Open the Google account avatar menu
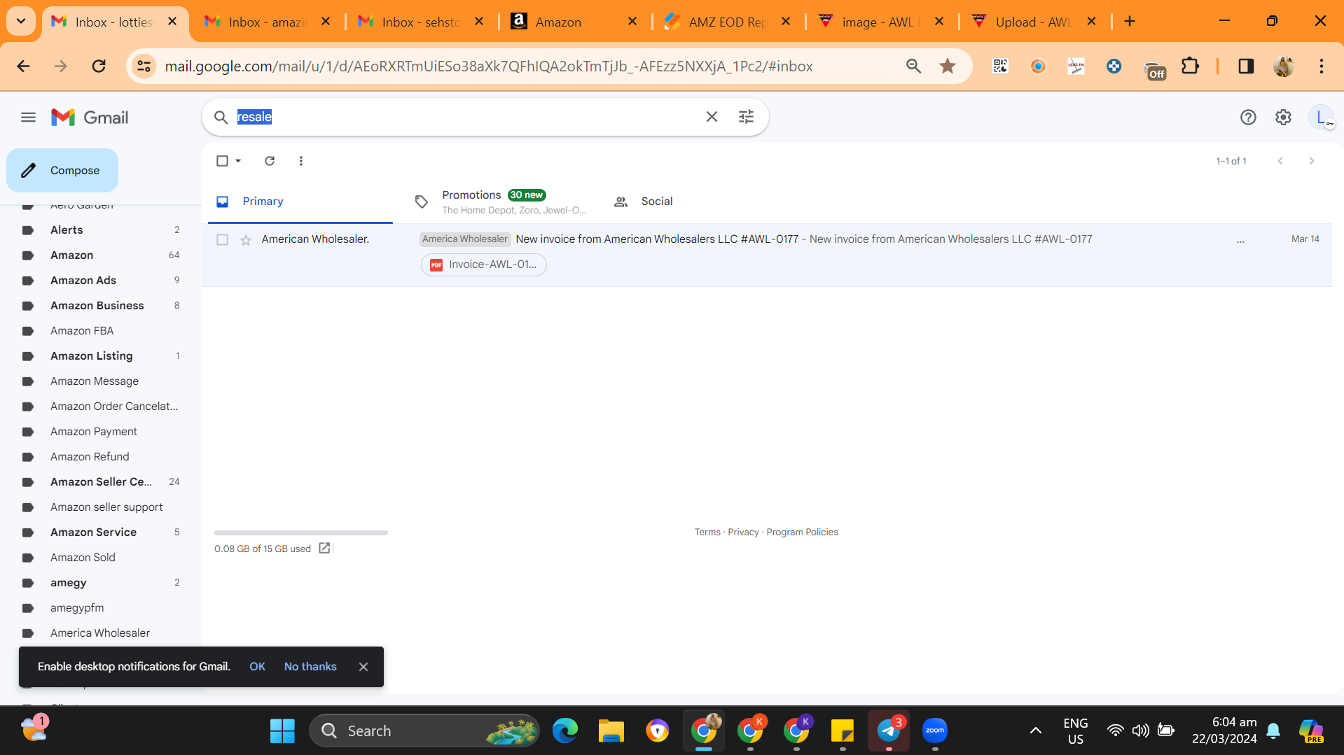 click(x=1321, y=118)
